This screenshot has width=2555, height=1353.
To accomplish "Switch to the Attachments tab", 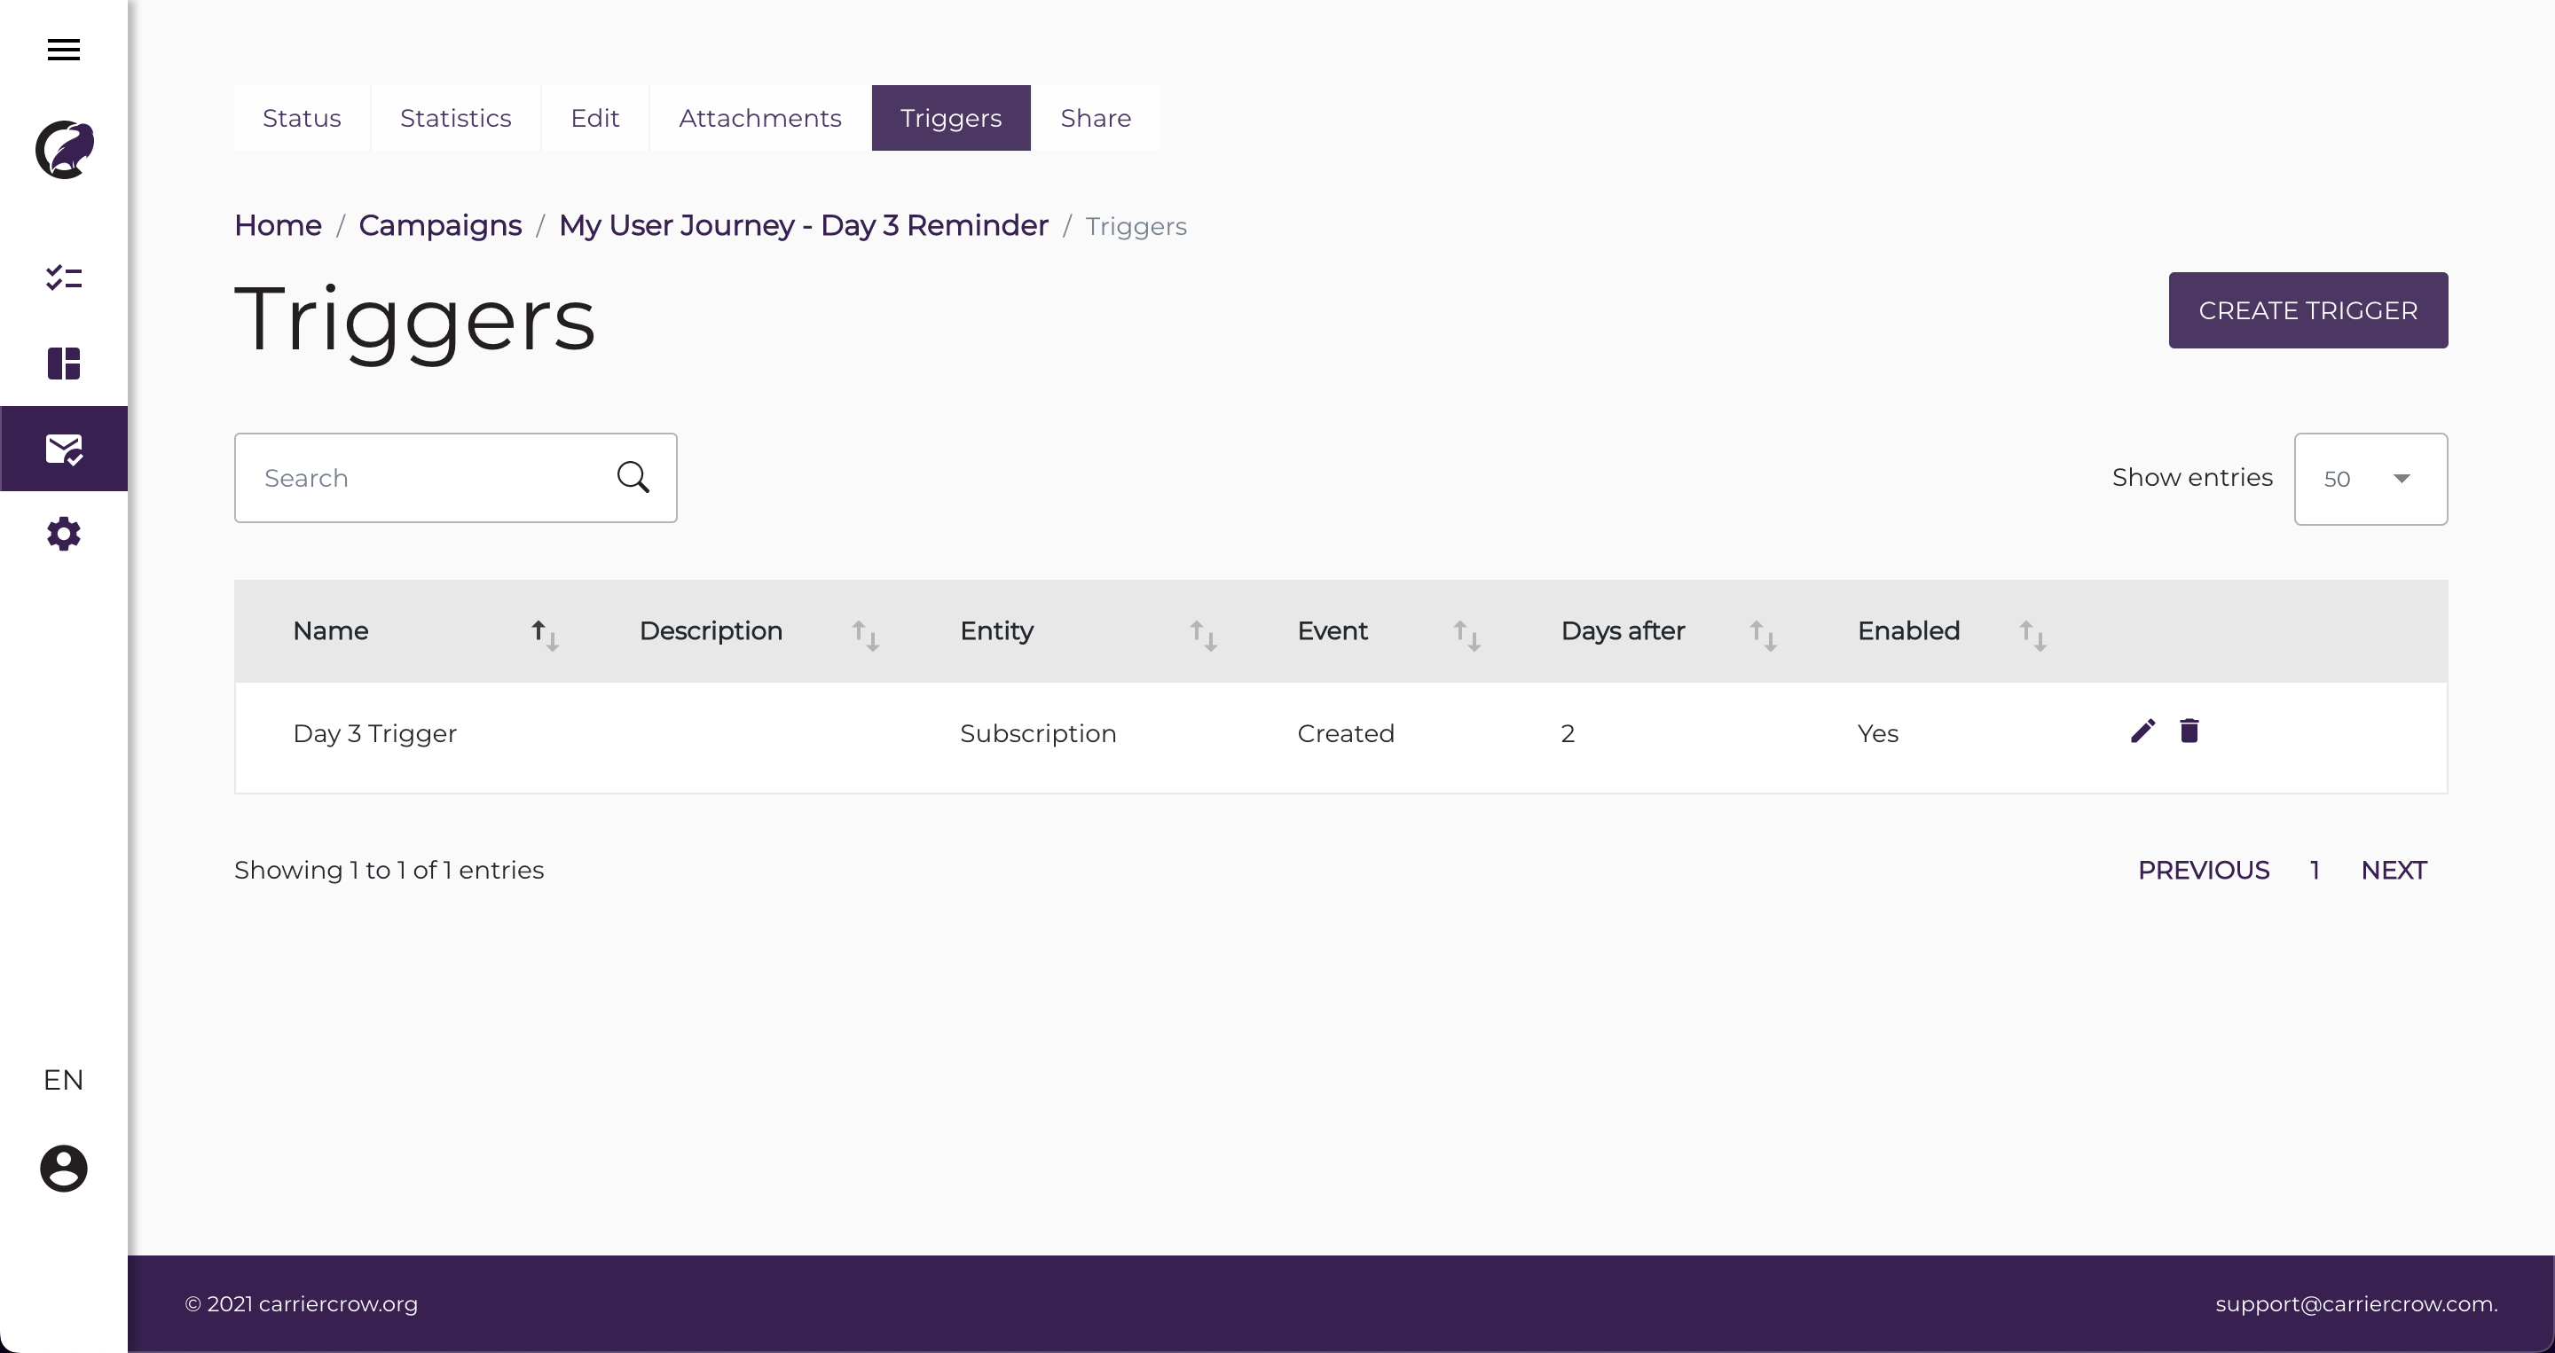I will click(759, 118).
